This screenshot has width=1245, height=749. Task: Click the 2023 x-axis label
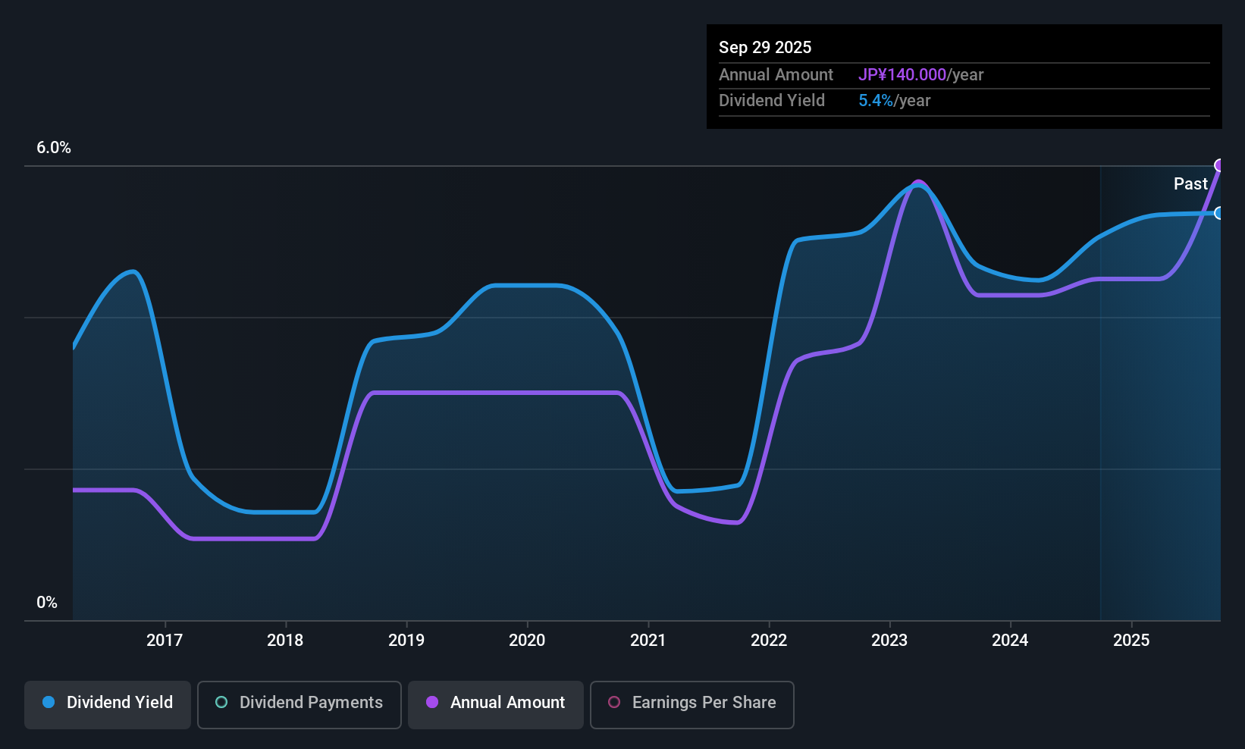pos(889,641)
